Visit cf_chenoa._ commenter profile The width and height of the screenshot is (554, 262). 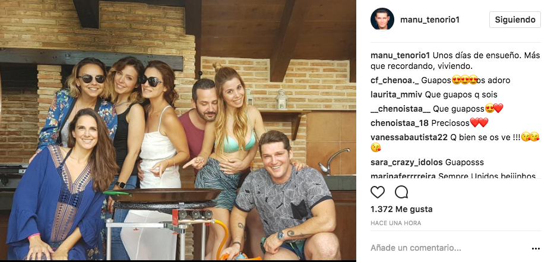392,81
